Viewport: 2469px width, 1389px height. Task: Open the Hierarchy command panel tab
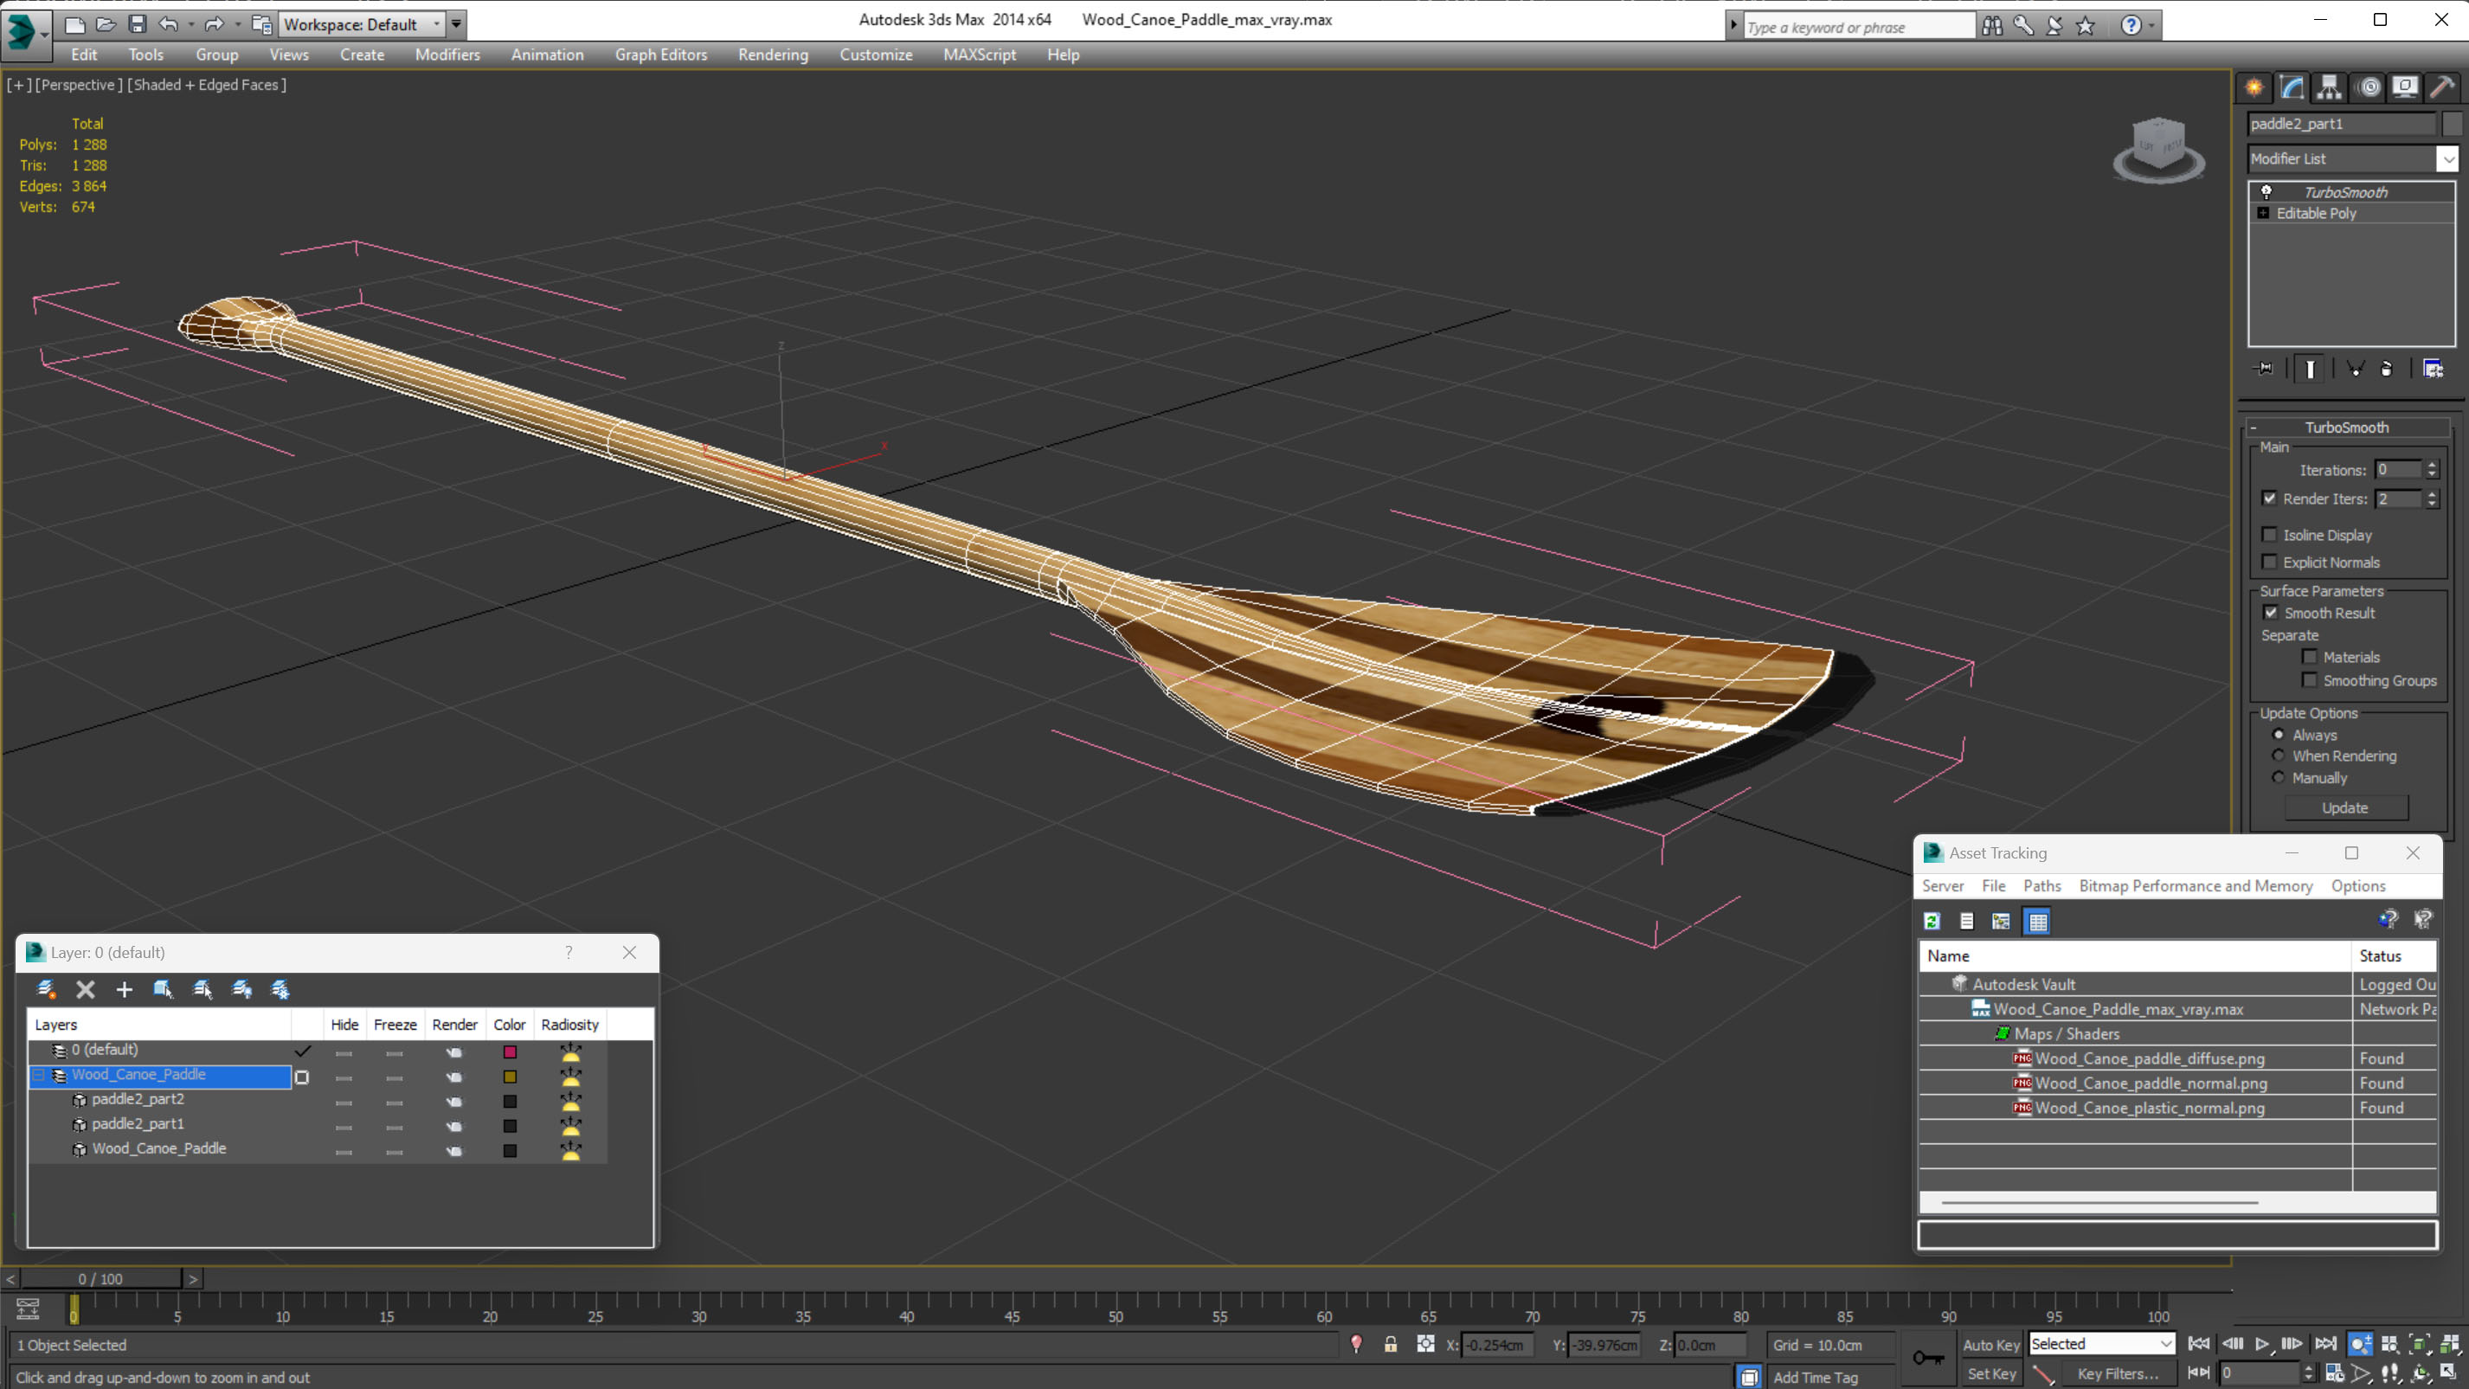[x=2329, y=87]
